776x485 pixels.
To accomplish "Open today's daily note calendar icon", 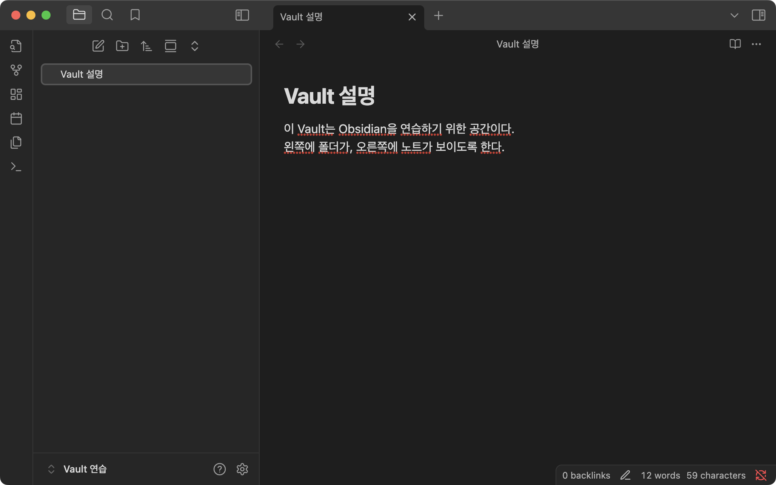I will coord(16,118).
